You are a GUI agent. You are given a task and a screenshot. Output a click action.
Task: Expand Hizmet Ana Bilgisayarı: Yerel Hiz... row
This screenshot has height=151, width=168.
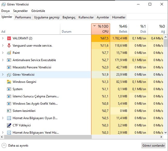tap(3, 133)
